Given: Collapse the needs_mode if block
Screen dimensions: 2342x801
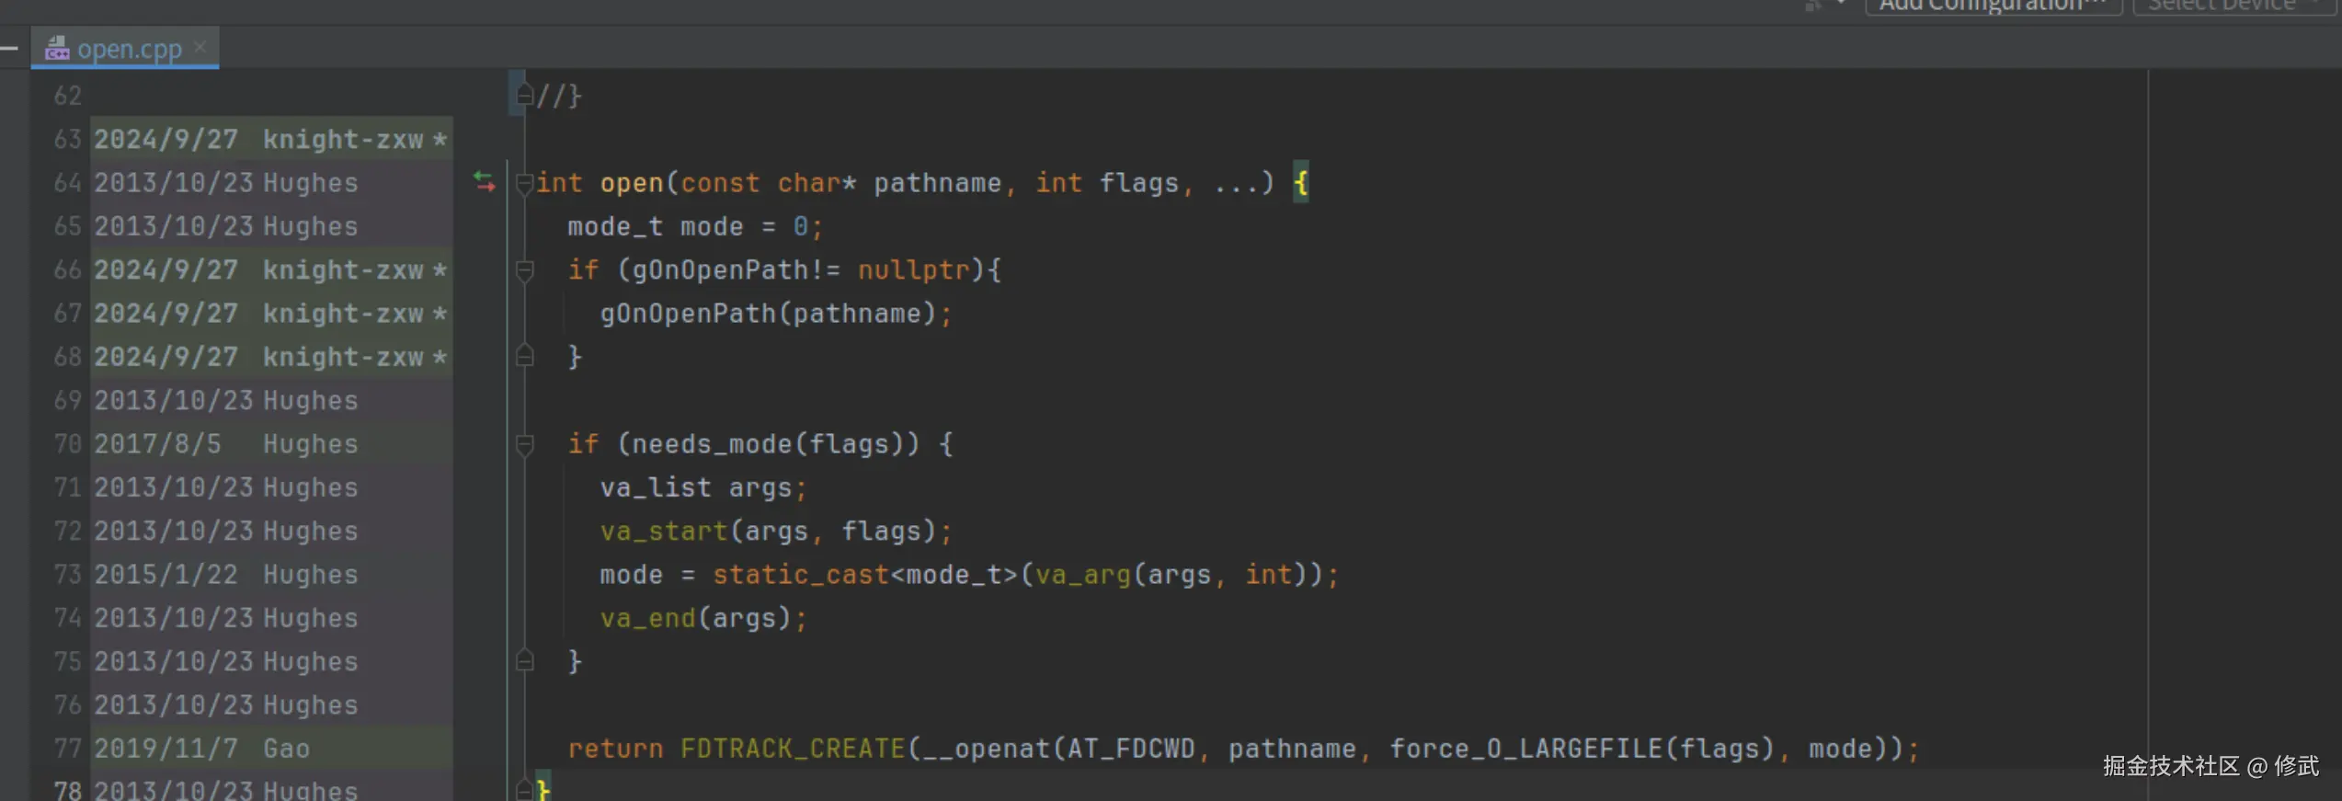Looking at the screenshot, I should pos(525,445).
